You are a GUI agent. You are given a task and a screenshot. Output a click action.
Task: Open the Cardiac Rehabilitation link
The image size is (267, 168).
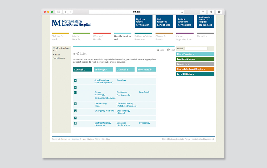pyautogui.click(x=105, y=98)
